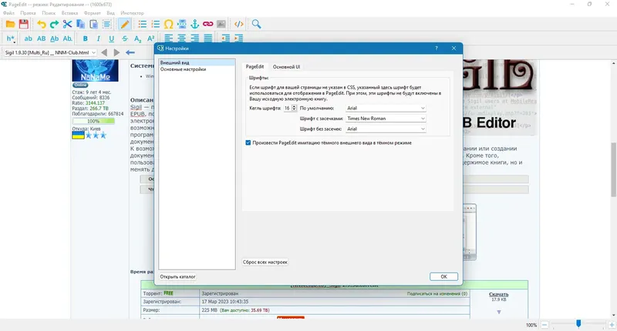Confirm settings with OK button
The width and height of the screenshot is (617, 331).
(443, 276)
